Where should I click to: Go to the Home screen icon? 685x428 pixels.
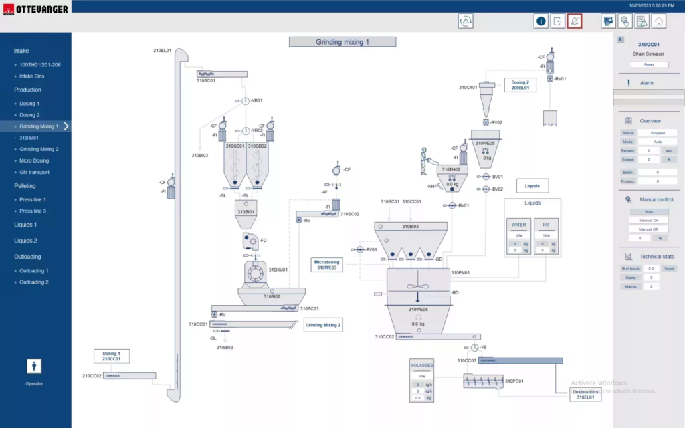tap(659, 21)
